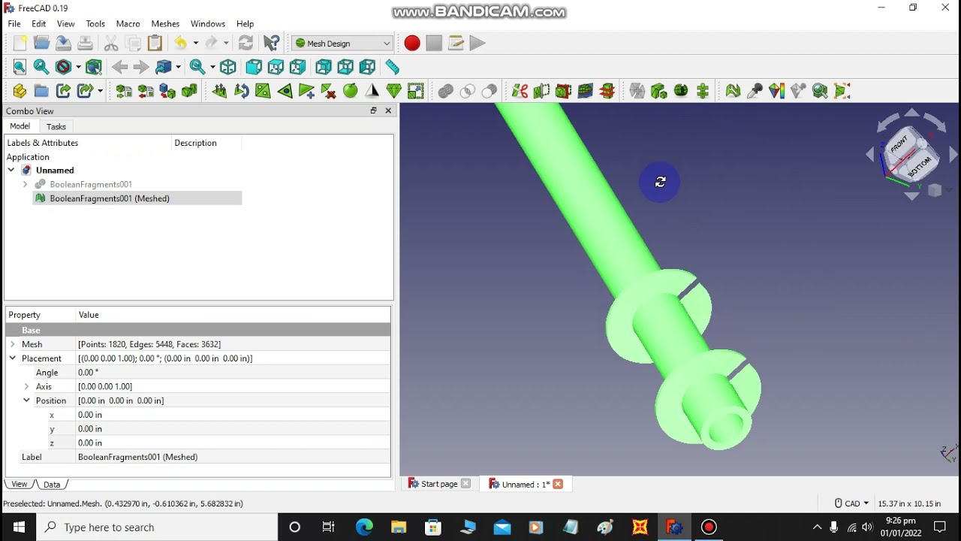This screenshot has height=541, width=961.
Task: Click the Export mesh icon
Action: click(146, 91)
